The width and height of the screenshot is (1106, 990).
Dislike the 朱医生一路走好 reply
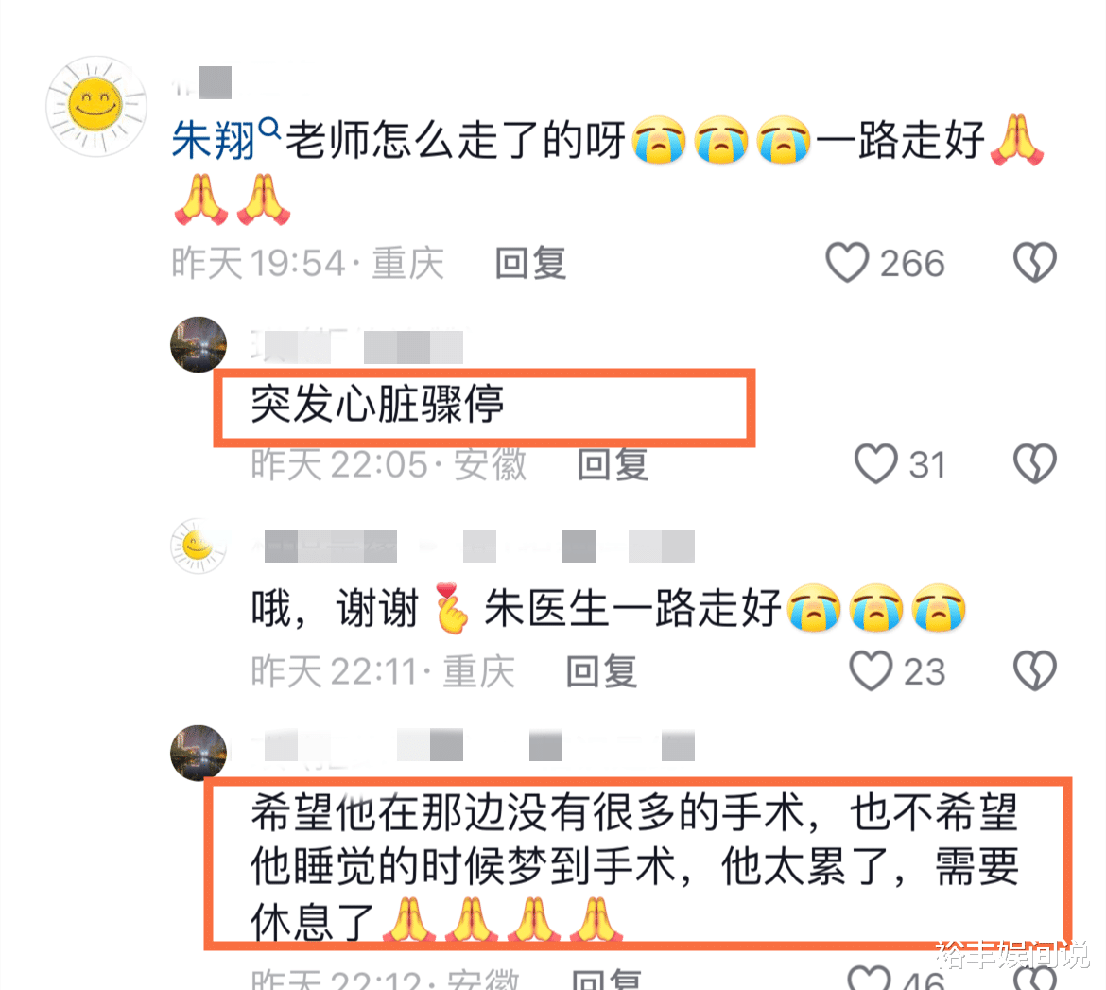pos(1035,670)
